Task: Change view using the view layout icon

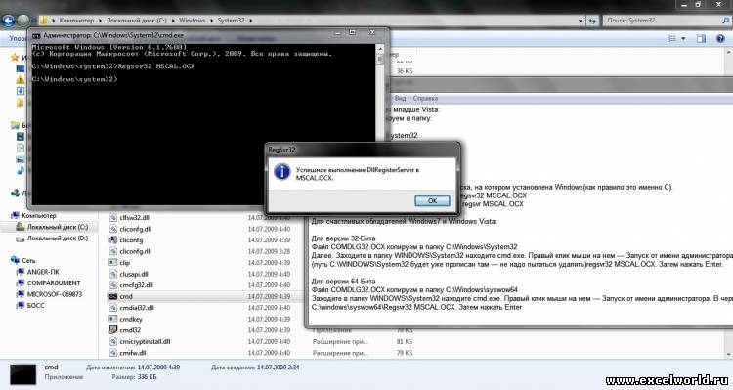Action: pos(671,39)
